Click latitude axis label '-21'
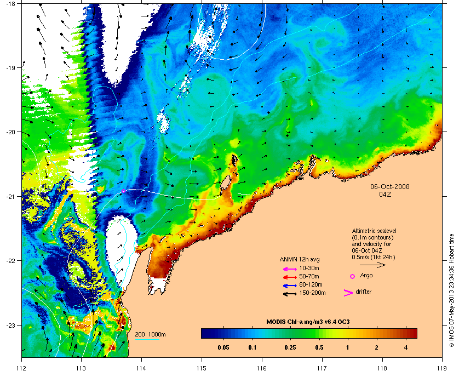 (x=10, y=197)
